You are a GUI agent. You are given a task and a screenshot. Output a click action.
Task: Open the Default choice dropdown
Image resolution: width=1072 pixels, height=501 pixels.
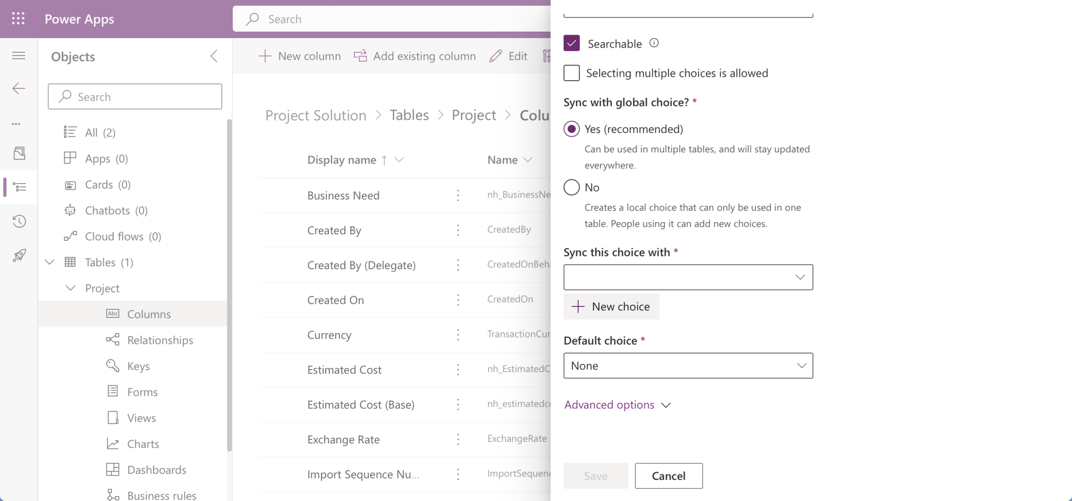(x=688, y=366)
